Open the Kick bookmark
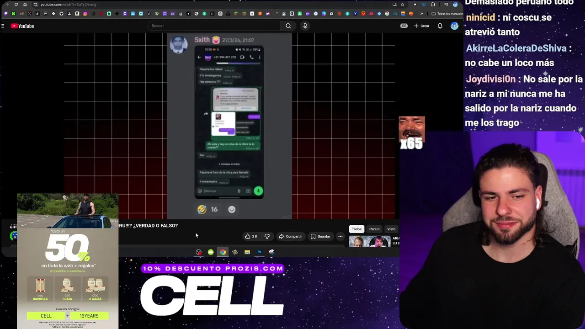Viewport: 585px width, 329px height. [x=14, y=14]
